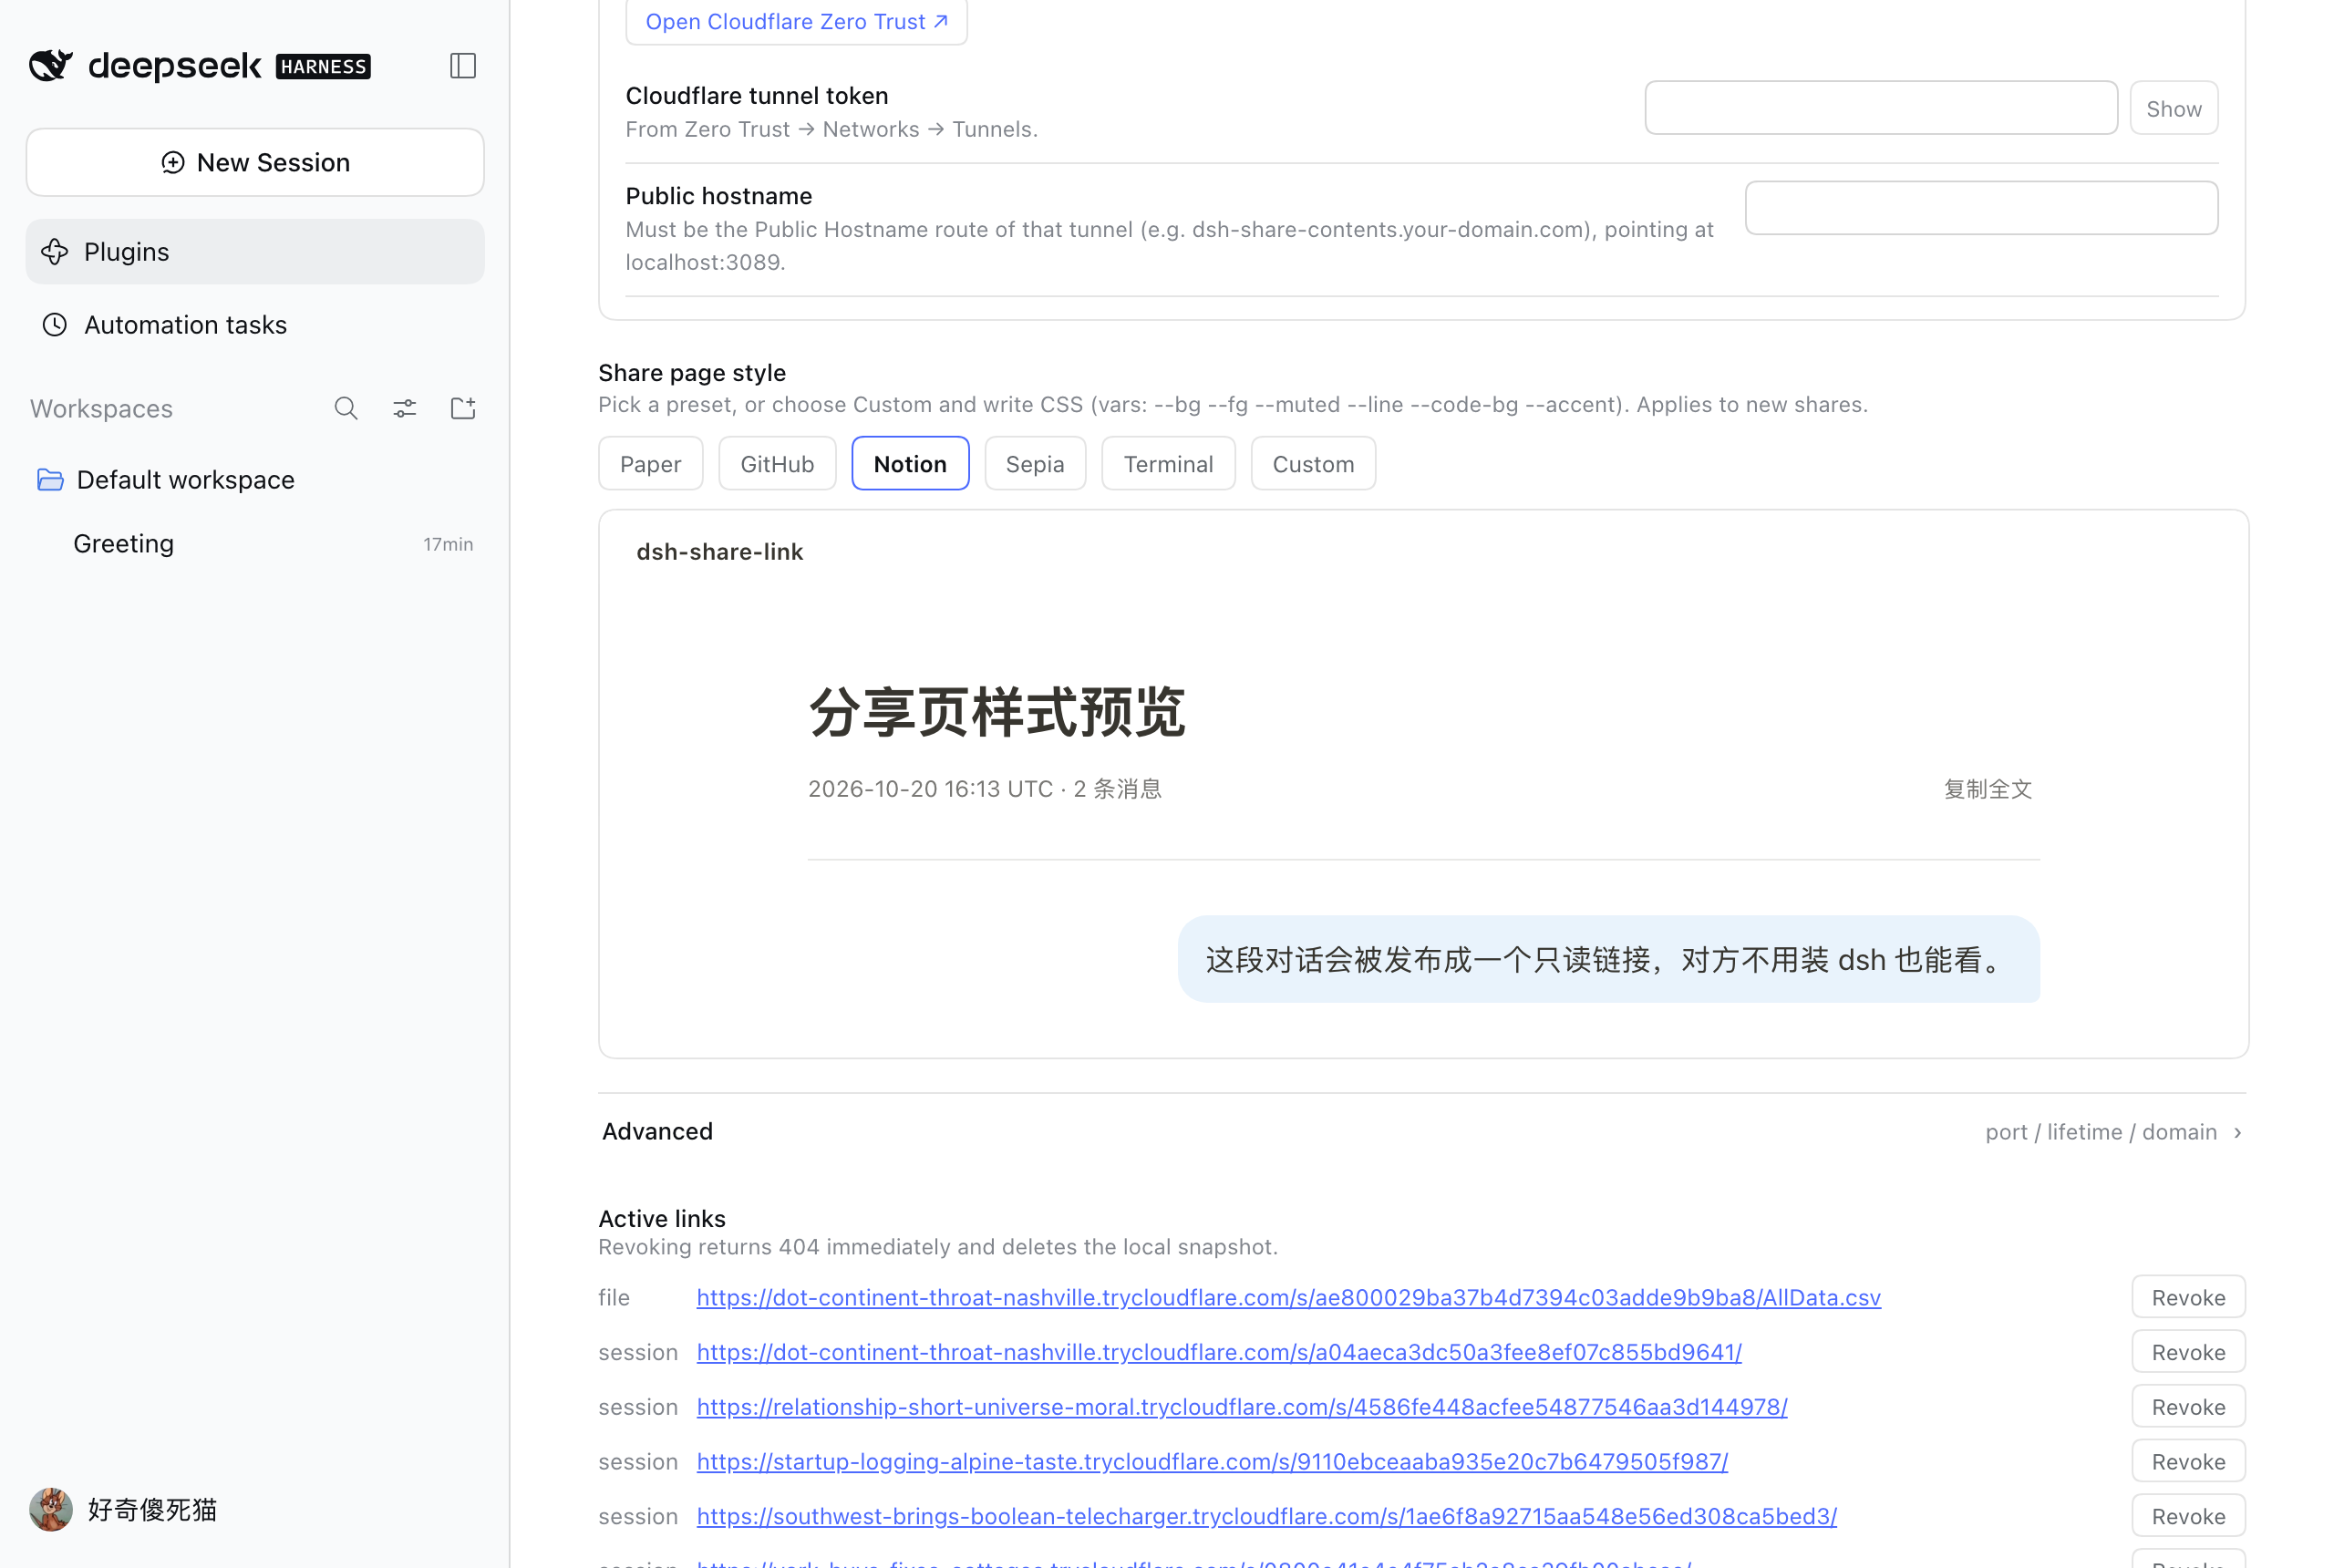Toggle the sidebar collapse icon
The height and width of the screenshot is (1568, 2334).
[463, 66]
